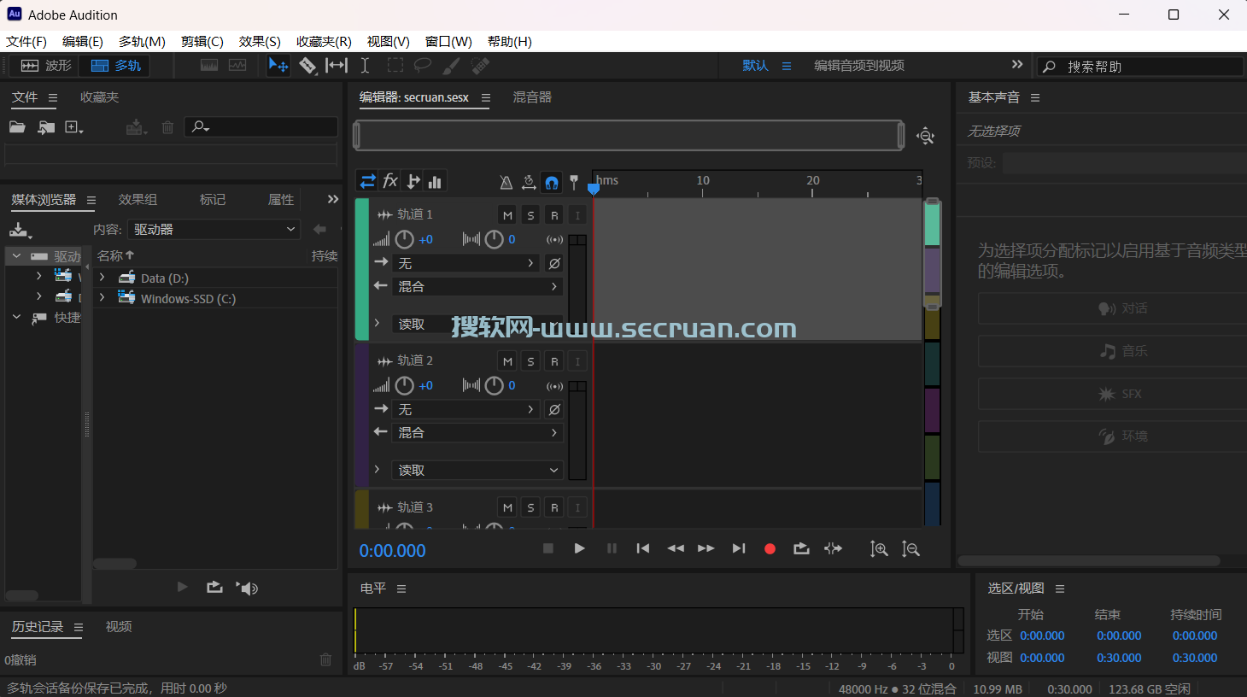Click the 0:00.000 timecode display
The height and width of the screenshot is (697, 1247).
pos(392,551)
